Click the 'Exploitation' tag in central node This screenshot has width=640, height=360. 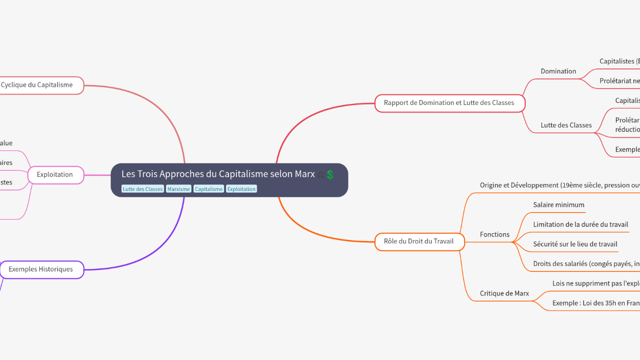(241, 189)
